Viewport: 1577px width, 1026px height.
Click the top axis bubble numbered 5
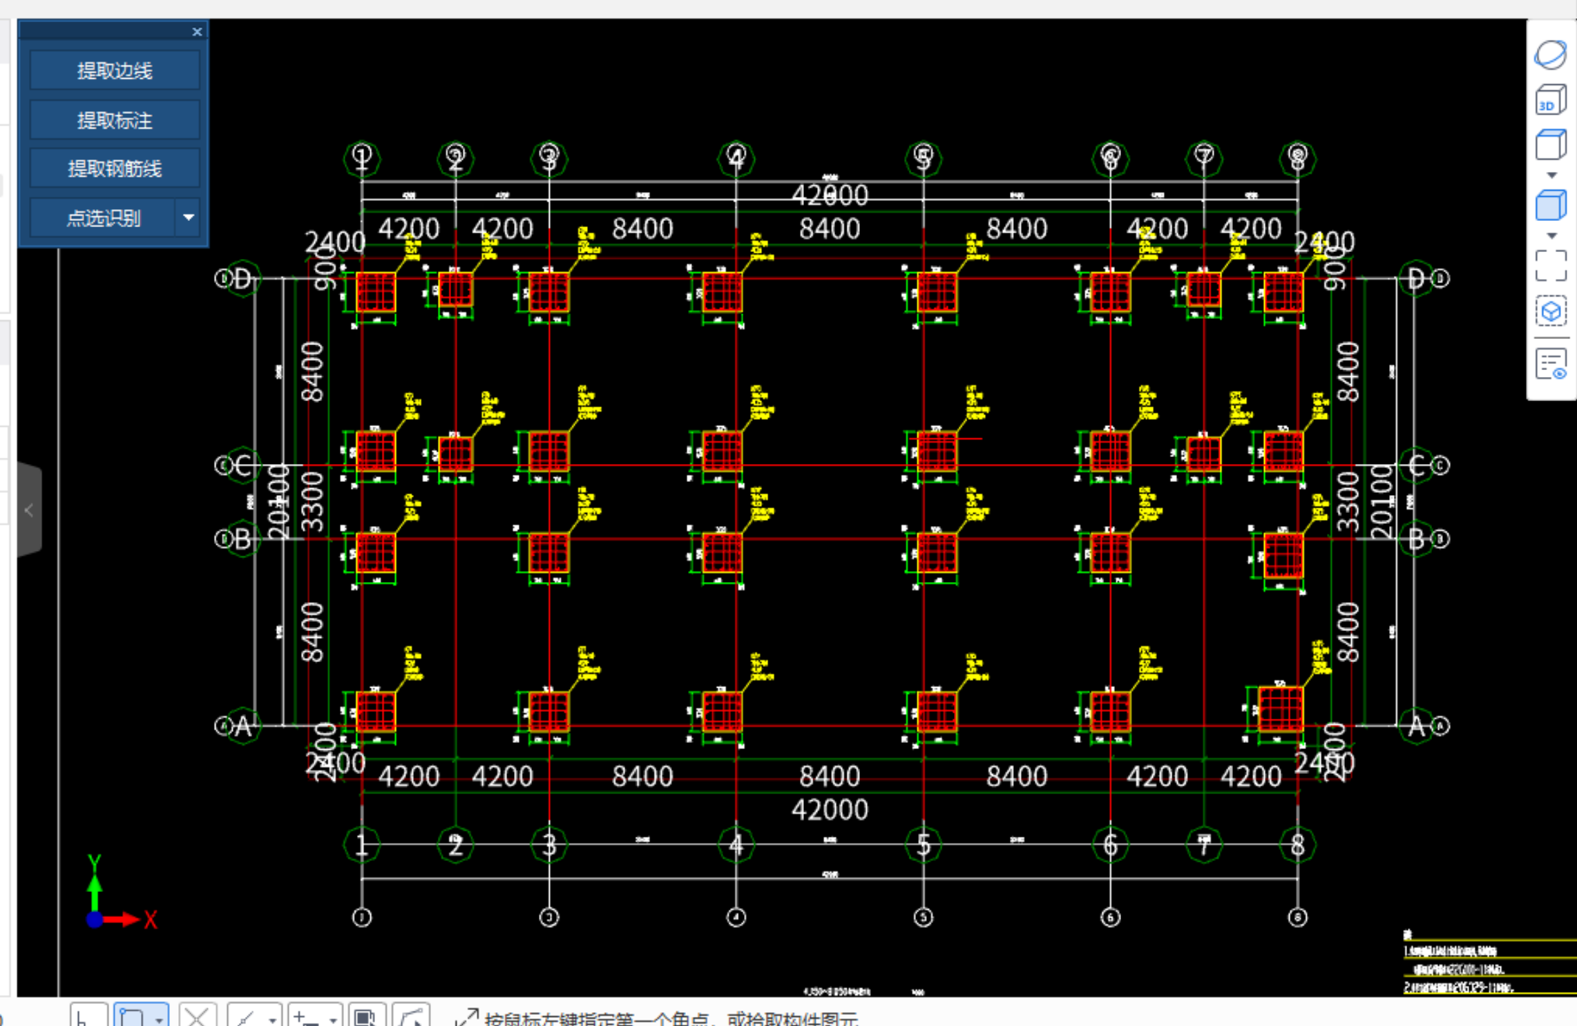click(x=924, y=158)
